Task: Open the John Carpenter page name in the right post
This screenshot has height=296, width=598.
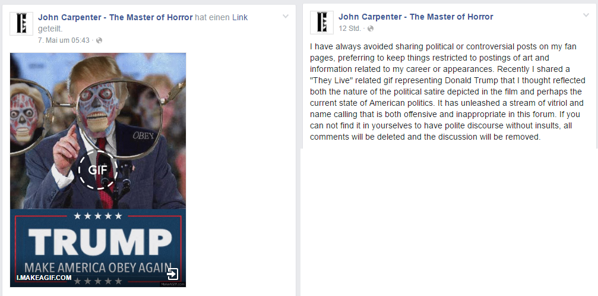Action: pyautogui.click(x=416, y=17)
